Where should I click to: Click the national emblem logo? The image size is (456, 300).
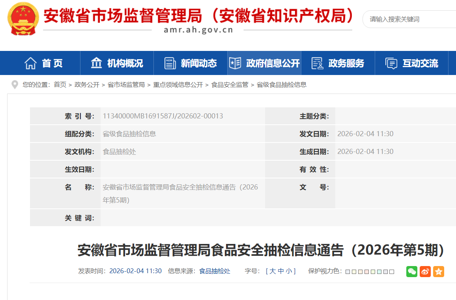[x=24, y=19]
